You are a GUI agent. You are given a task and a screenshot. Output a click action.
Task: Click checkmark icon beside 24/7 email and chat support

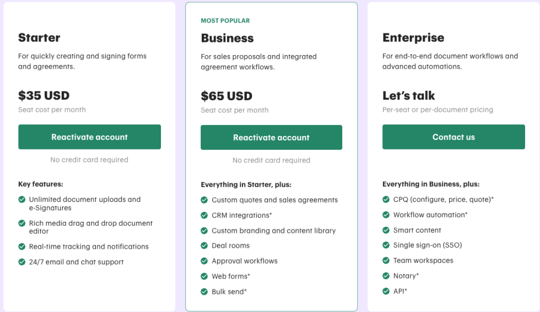click(21, 262)
